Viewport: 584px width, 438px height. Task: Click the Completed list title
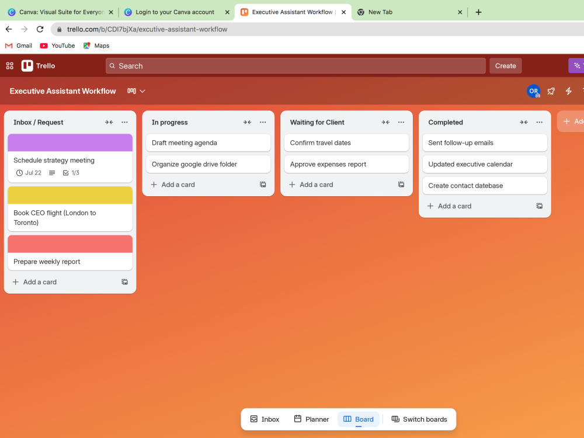446,122
